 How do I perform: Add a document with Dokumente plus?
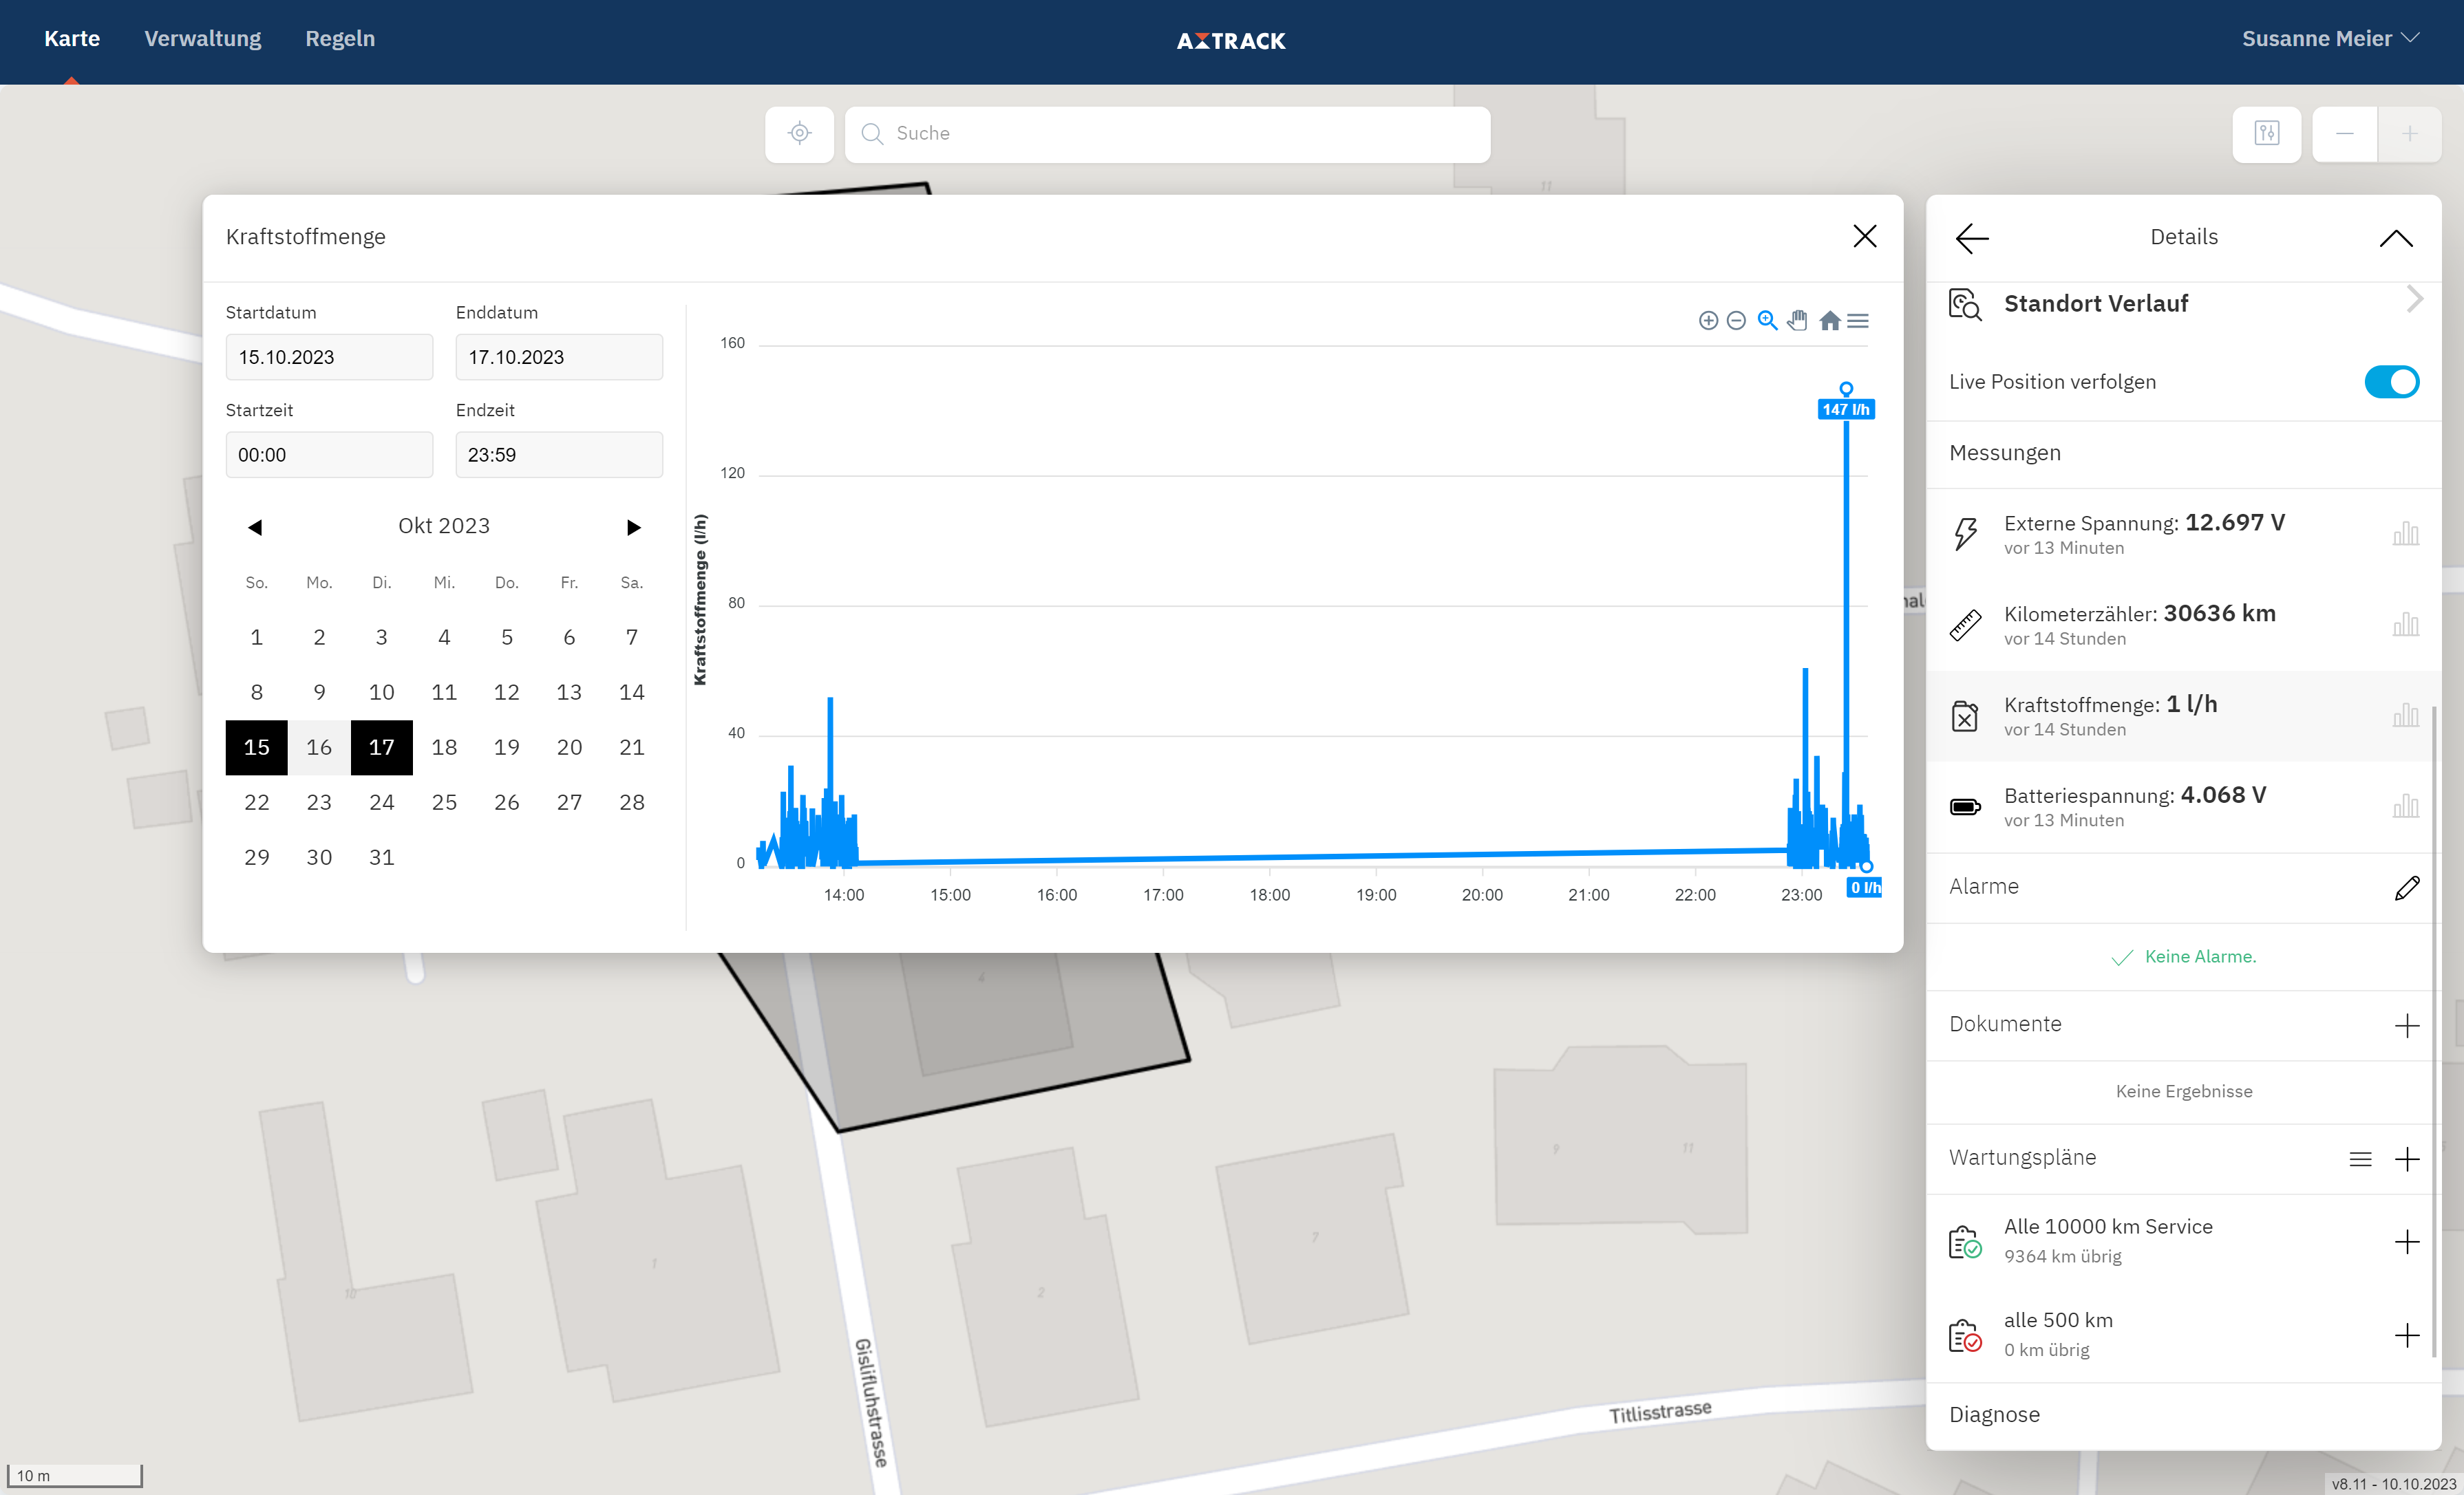coord(2407,1025)
